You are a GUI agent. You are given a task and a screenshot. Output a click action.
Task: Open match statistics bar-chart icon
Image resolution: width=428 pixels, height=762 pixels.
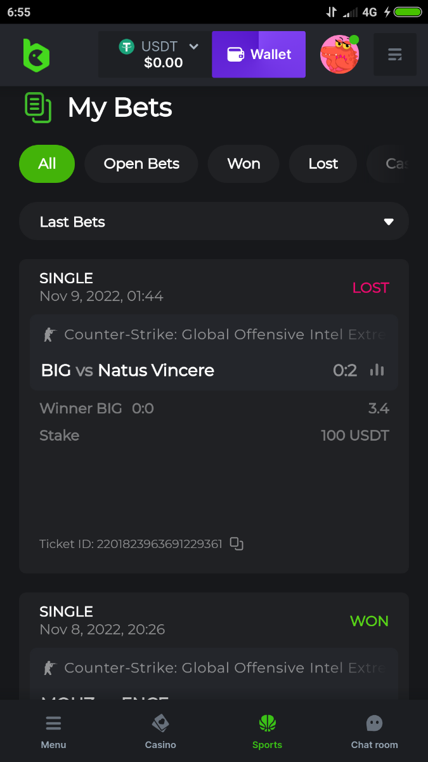point(377,370)
